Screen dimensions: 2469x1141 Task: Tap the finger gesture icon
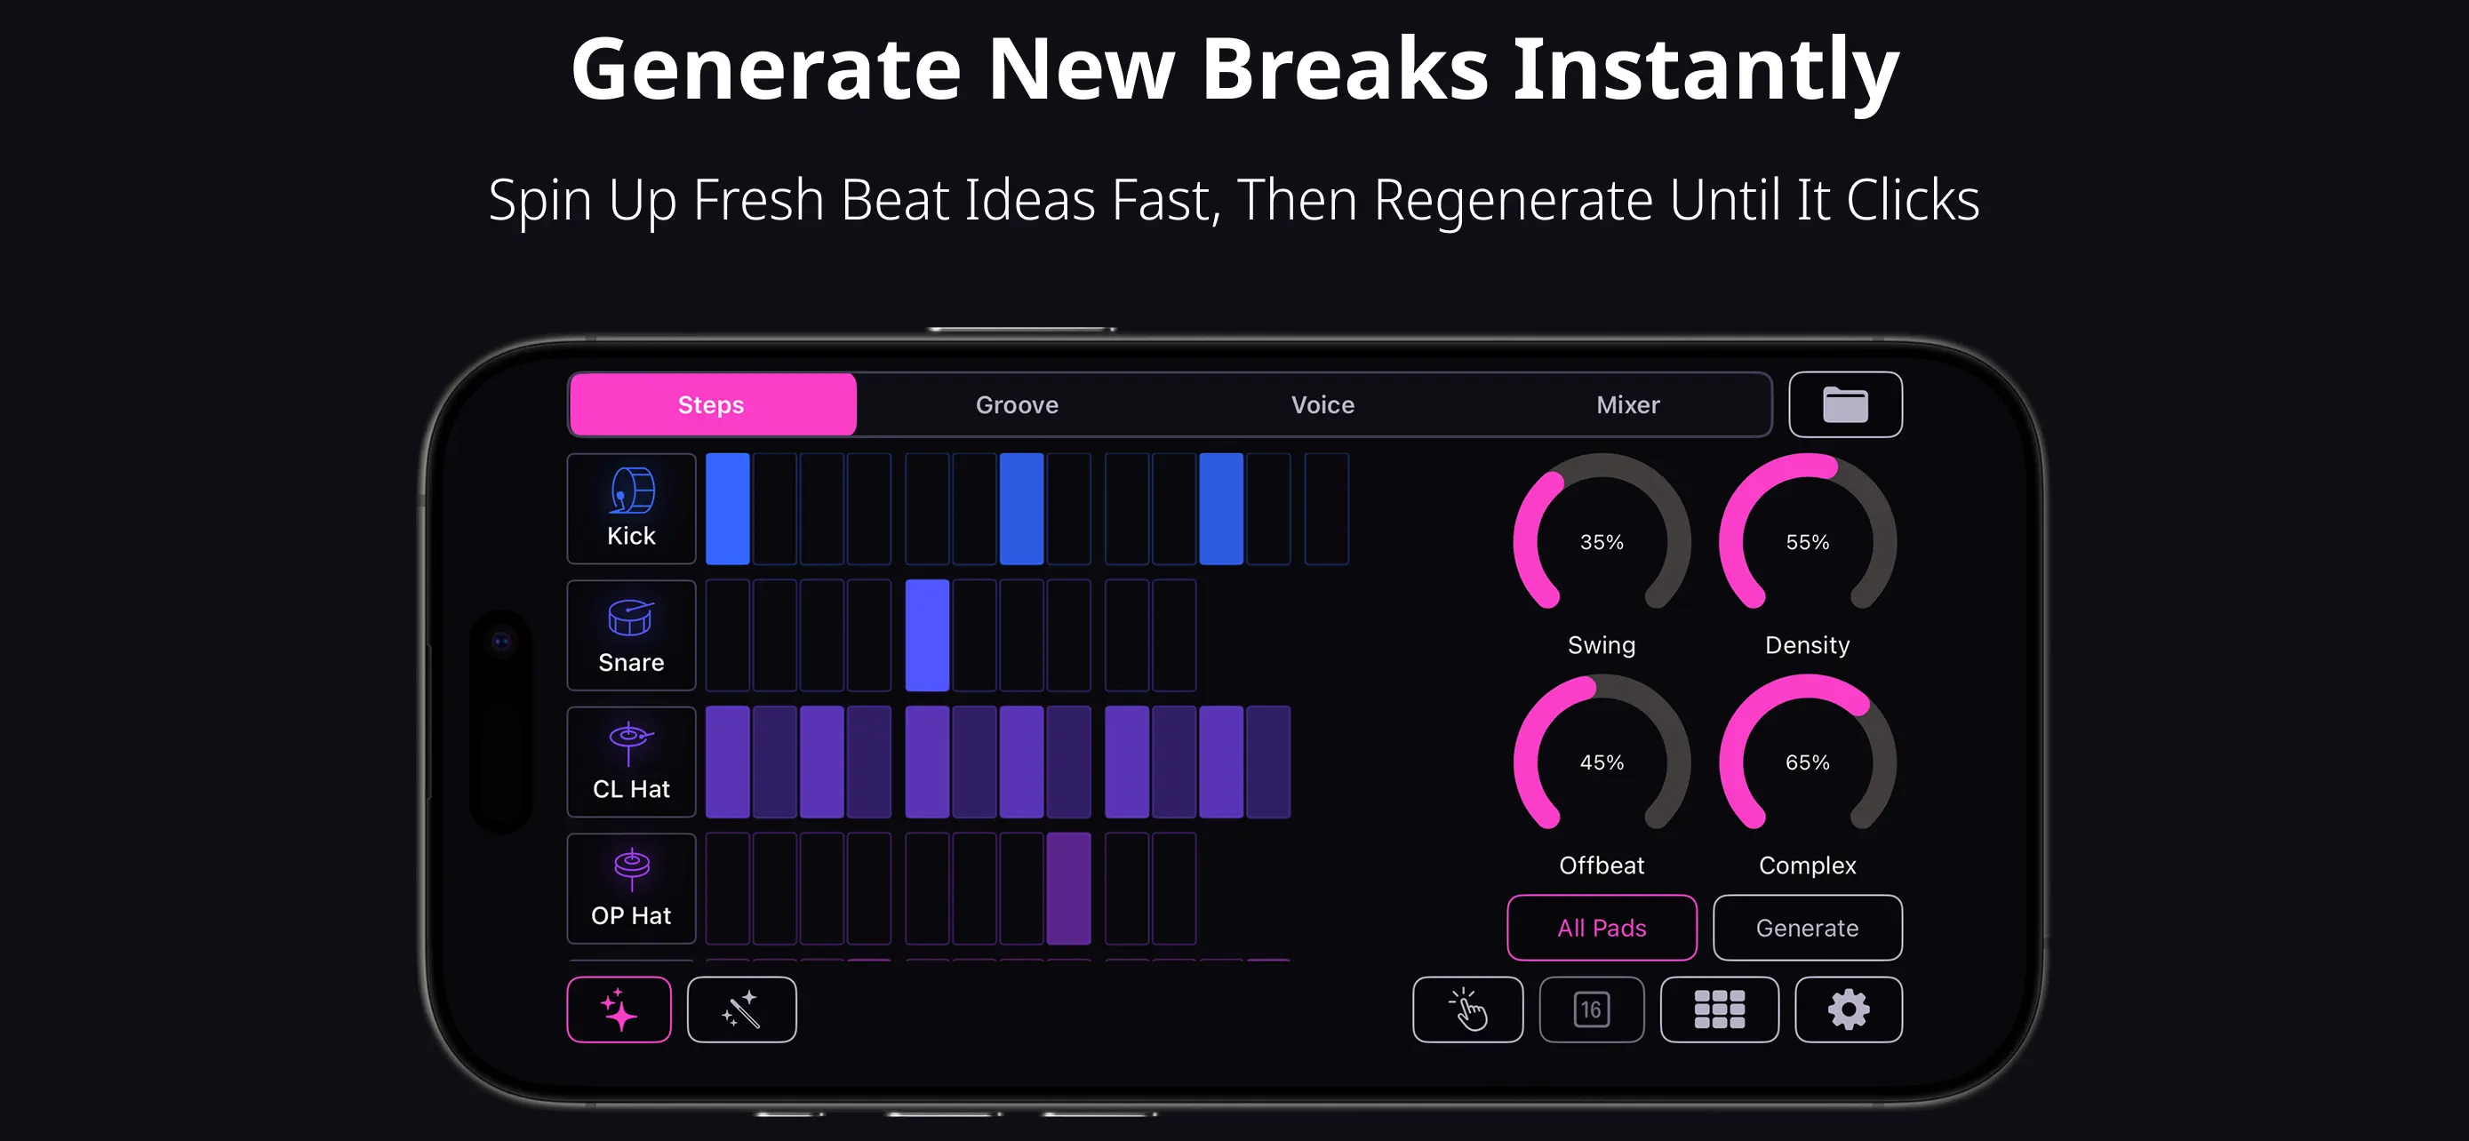pyautogui.click(x=1468, y=1009)
